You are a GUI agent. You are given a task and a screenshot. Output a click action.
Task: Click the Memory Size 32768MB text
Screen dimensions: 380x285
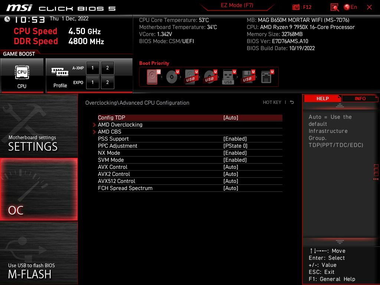tap(275, 34)
